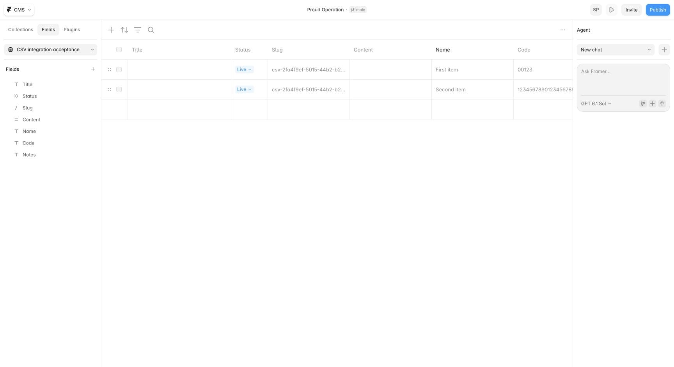The width and height of the screenshot is (674, 367).
Task: Click the Ask Framer input field
Action: click(623, 80)
